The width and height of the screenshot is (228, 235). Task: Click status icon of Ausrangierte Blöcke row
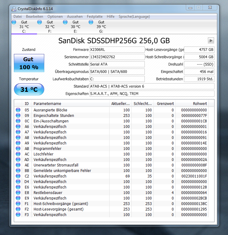pyautogui.click(x=18, y=110)
